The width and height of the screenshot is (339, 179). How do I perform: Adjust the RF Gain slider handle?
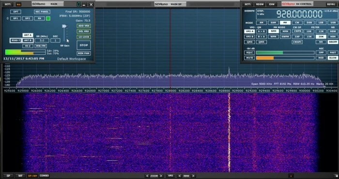(x=64, y=26)
